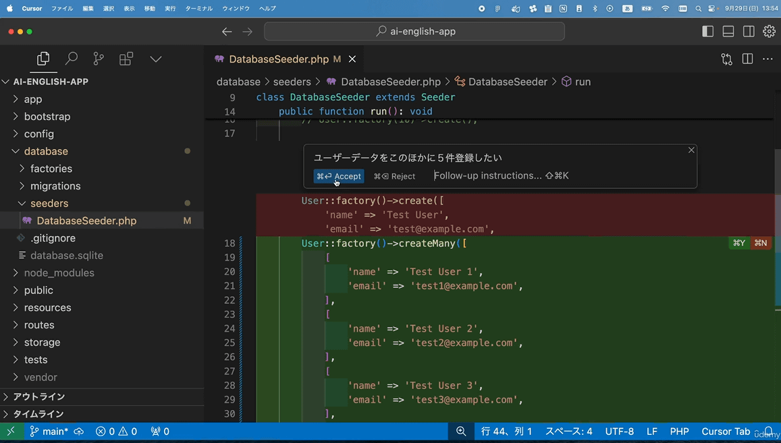Open the ターミナル menu
The height and width of the screenshot is (443, 781).
[199, 9]
